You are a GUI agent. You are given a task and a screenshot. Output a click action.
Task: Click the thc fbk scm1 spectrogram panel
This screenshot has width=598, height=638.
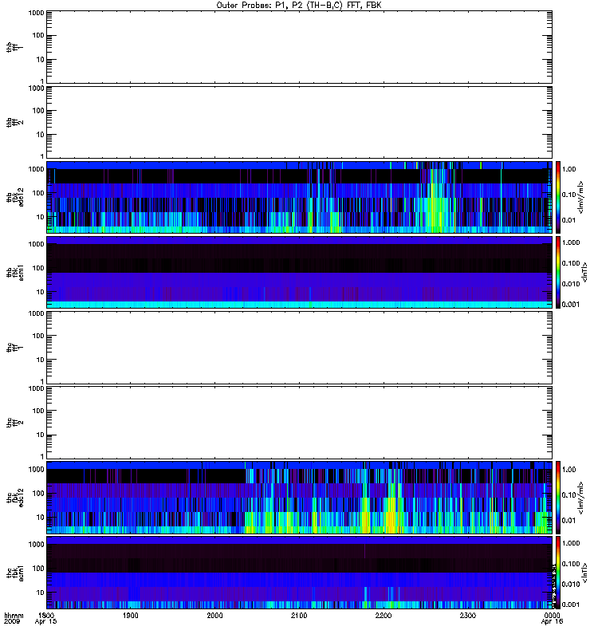coord(299,573)
